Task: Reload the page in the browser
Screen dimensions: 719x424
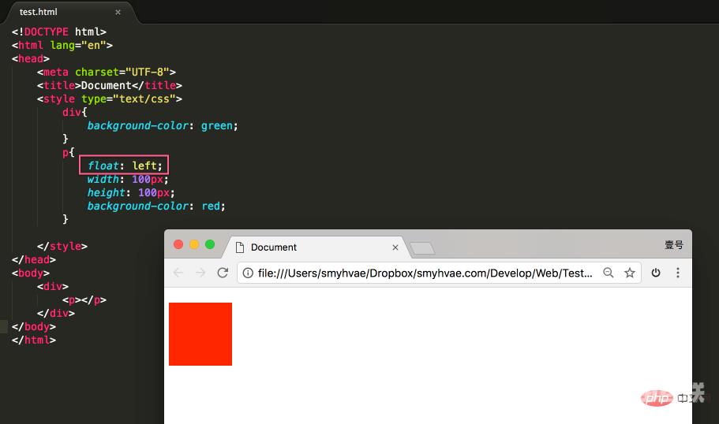Action: point(223,273)
